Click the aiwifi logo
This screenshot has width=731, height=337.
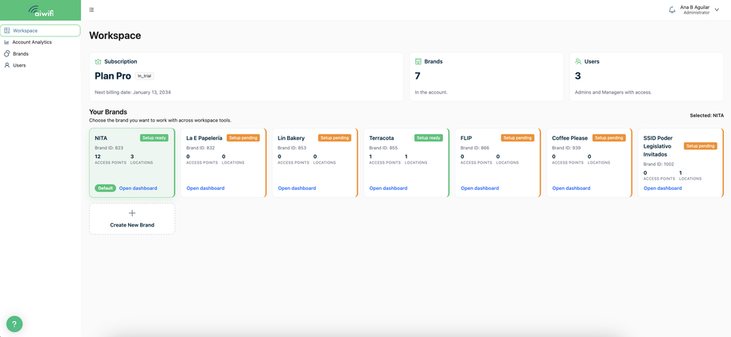click(x=41, y=10)
